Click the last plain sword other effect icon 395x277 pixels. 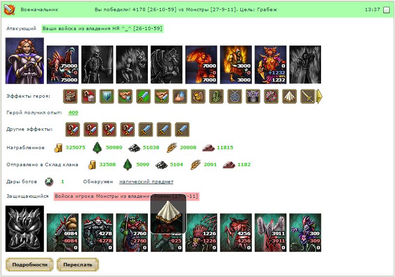(x=182, y=130)
